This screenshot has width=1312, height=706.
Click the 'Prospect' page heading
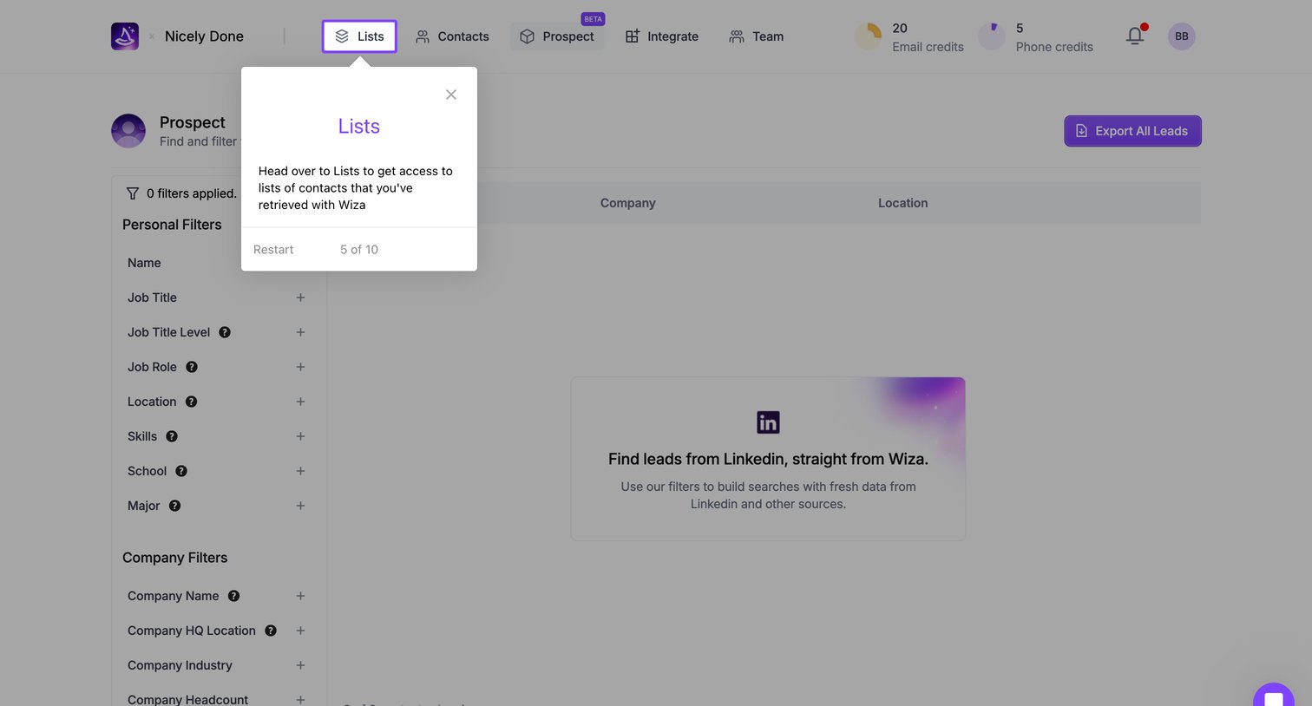click(193, 122)
